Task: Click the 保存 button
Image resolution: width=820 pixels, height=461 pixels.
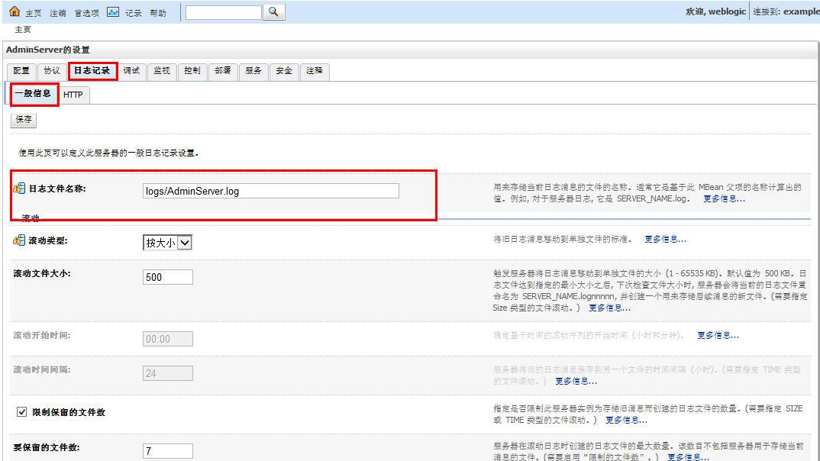Action: click(24, 120)
